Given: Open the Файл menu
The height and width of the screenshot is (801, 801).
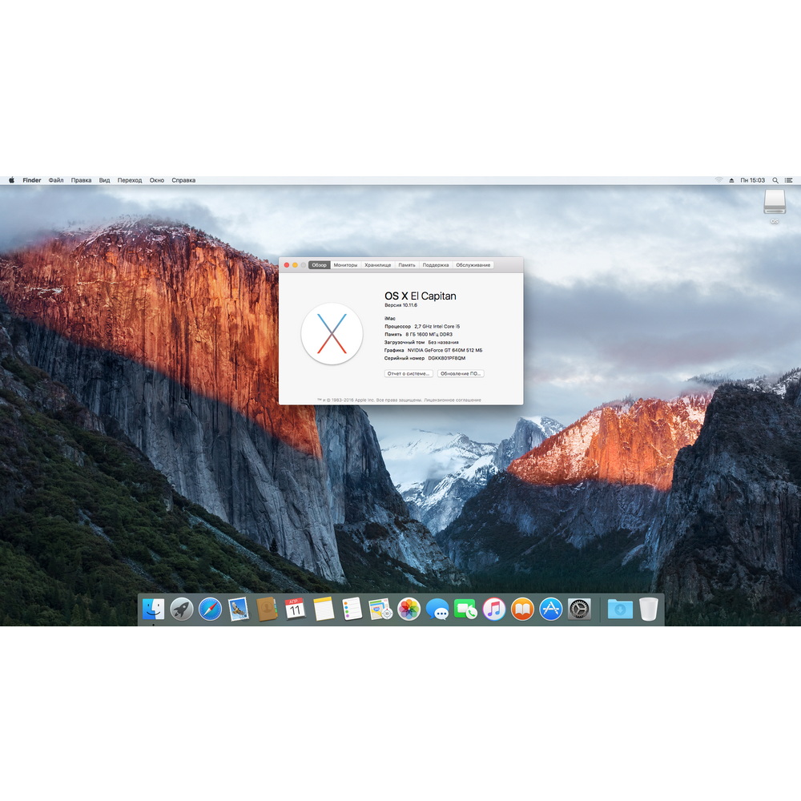Looking at the screenshot, I should [x=56, y=180].
